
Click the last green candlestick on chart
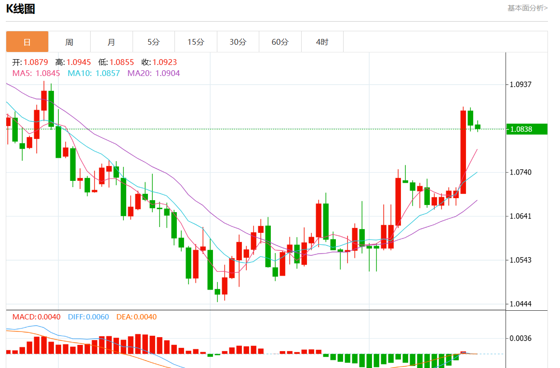pos(478,127)
